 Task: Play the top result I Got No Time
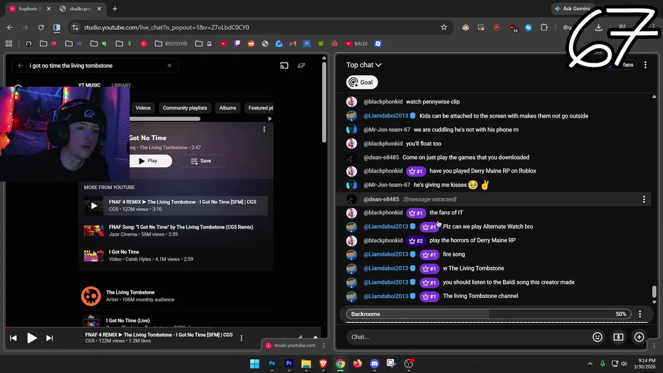coord(150,161)
